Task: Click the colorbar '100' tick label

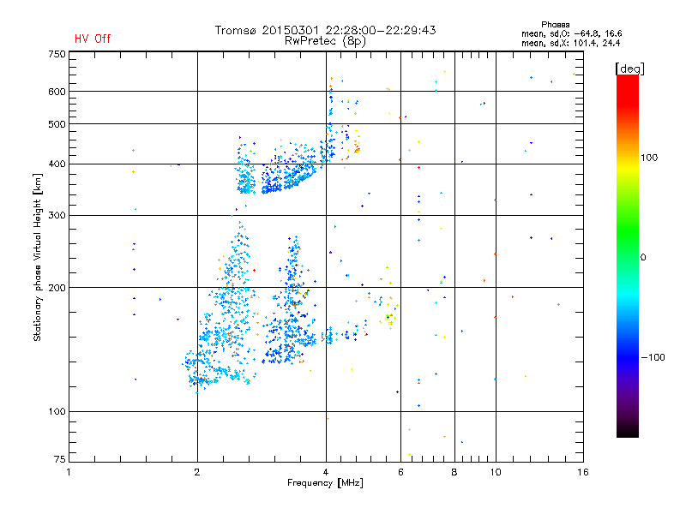Action: (x=649, y=158)
